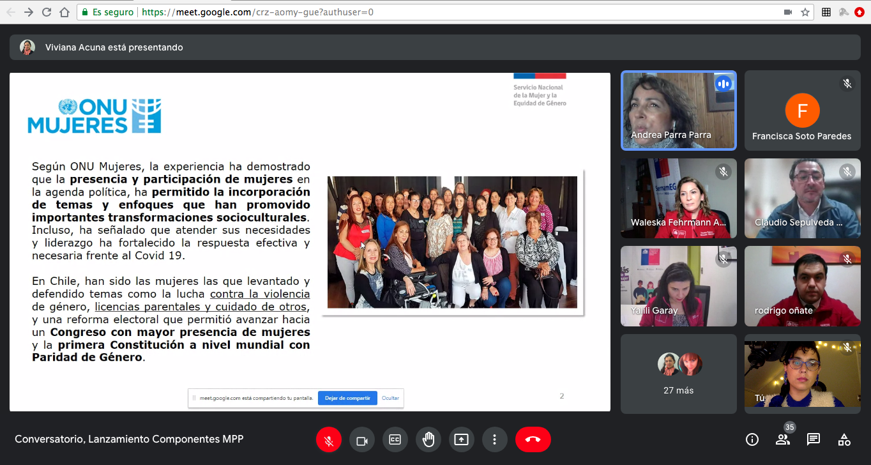Raise your hand in the meeting
Image resolution: width=871 pixels, height=465 pixels.
(x=428, y=439)
